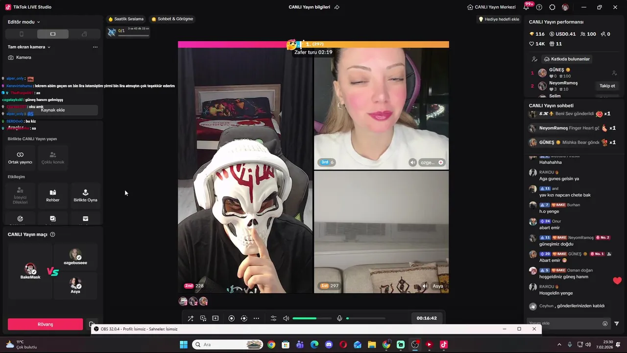Open Windows Start button
This screenshot has height=353, width=627.
[184, 345]
